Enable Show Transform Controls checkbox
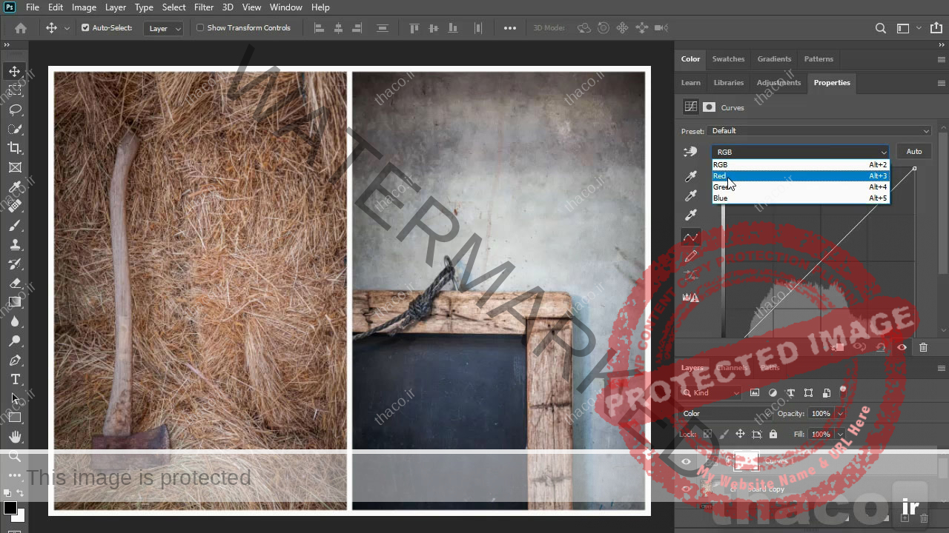 (199, 27)
